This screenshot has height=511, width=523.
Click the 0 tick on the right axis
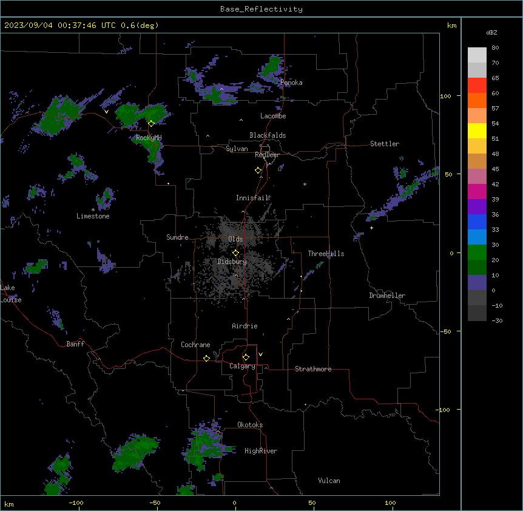(451, 253)
